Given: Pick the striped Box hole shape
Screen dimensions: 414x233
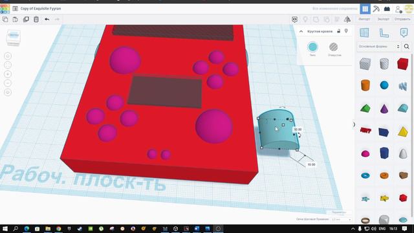Looking at the screenshot, I should click(365, 64).
